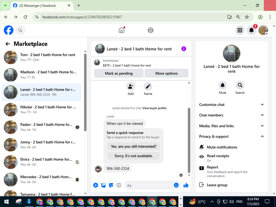The image size is (276, 207).
Task: Open the $870 Marketplace listing link
Action: tap(127, 66)
